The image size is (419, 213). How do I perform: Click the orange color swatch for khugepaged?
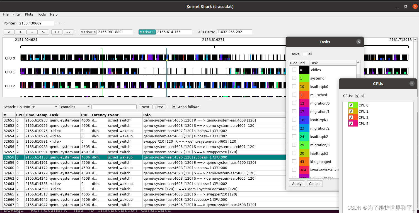point(304,162)
